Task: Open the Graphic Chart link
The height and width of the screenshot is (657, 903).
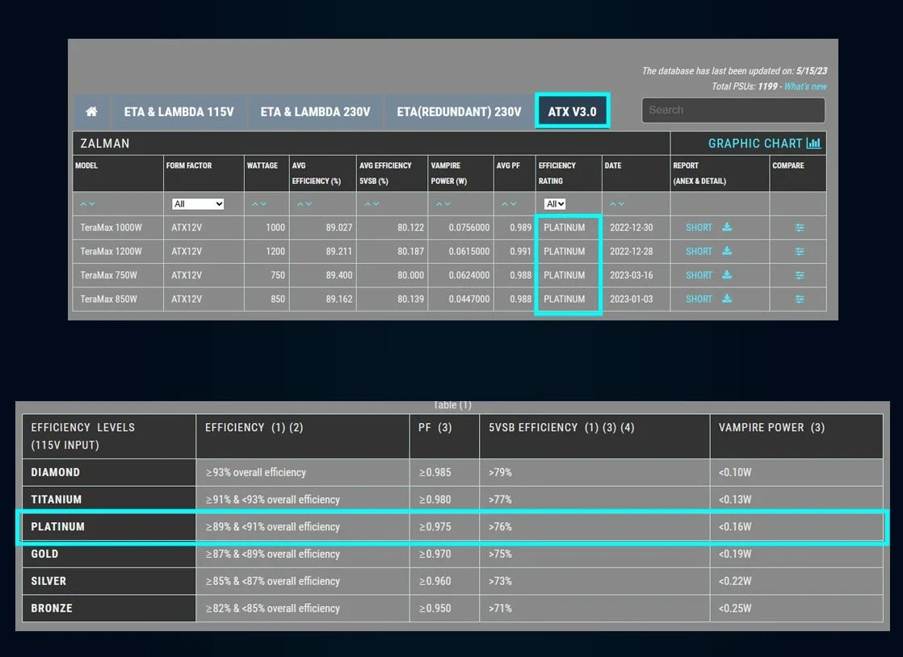Action: point(763,143)
